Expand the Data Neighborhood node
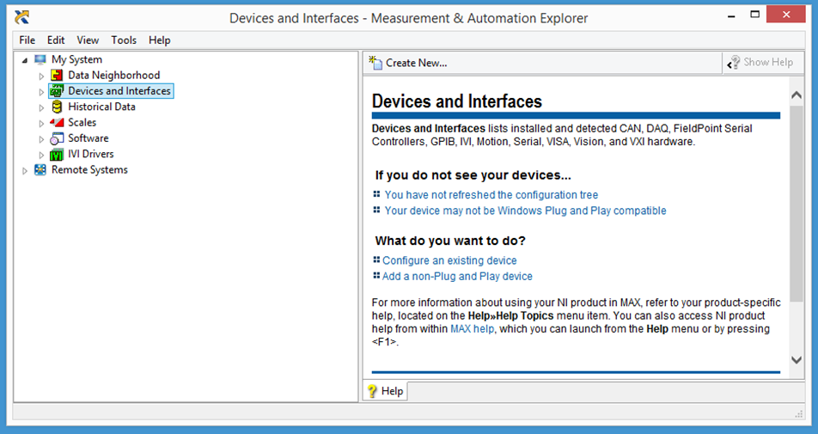818x434 pixels. (x=41, y=76)
